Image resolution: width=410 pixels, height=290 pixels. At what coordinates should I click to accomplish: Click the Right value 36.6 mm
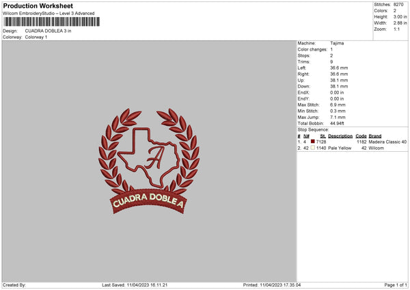pyautogui.click(x=339, y=75)
